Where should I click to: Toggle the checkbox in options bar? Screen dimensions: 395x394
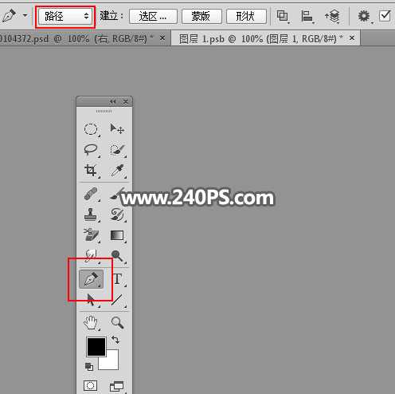385,16
